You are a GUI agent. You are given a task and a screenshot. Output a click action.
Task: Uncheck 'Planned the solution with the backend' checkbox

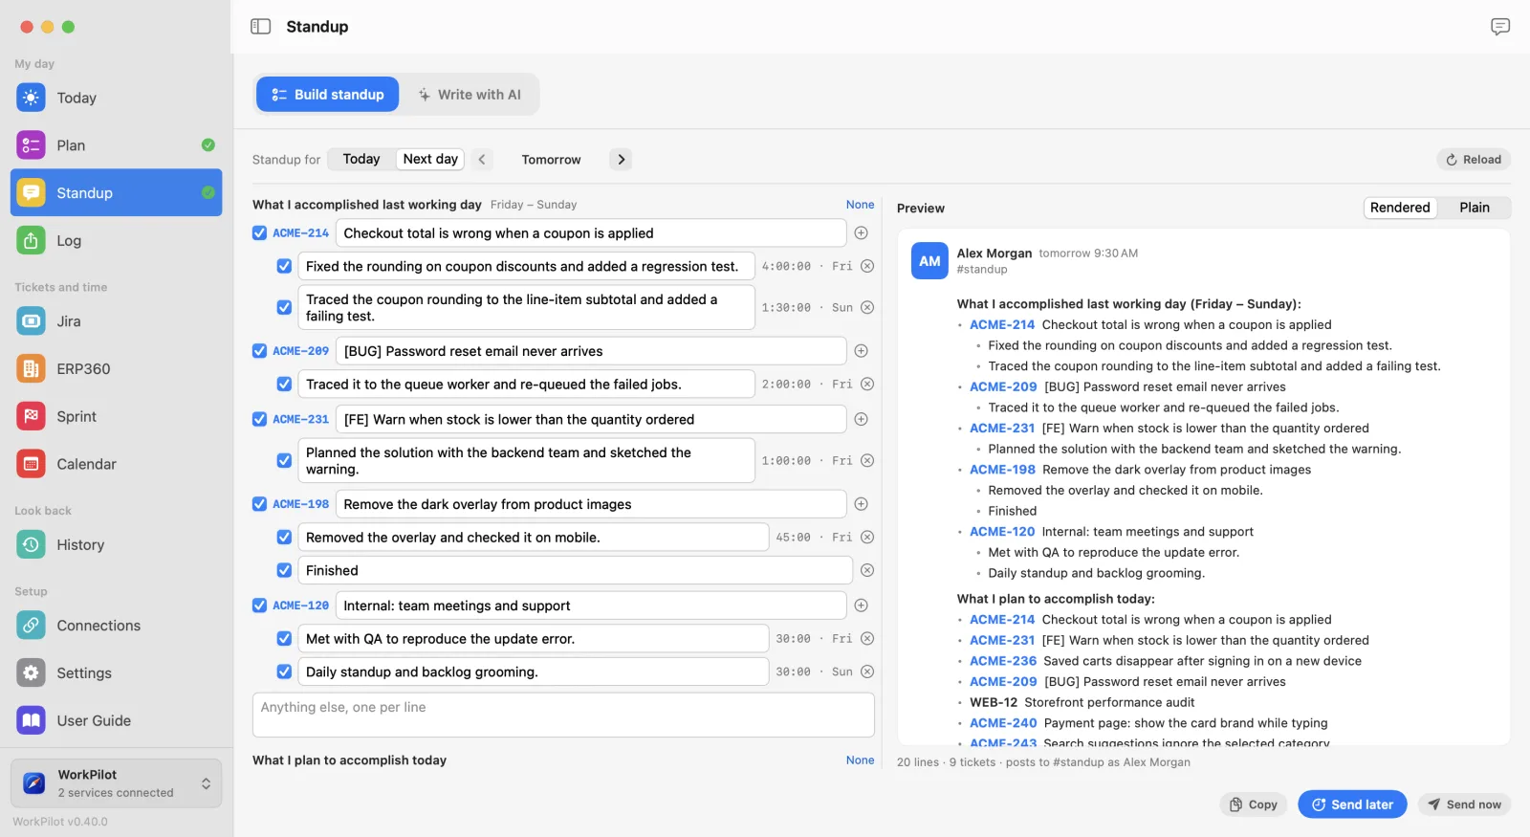click(284, 460)
